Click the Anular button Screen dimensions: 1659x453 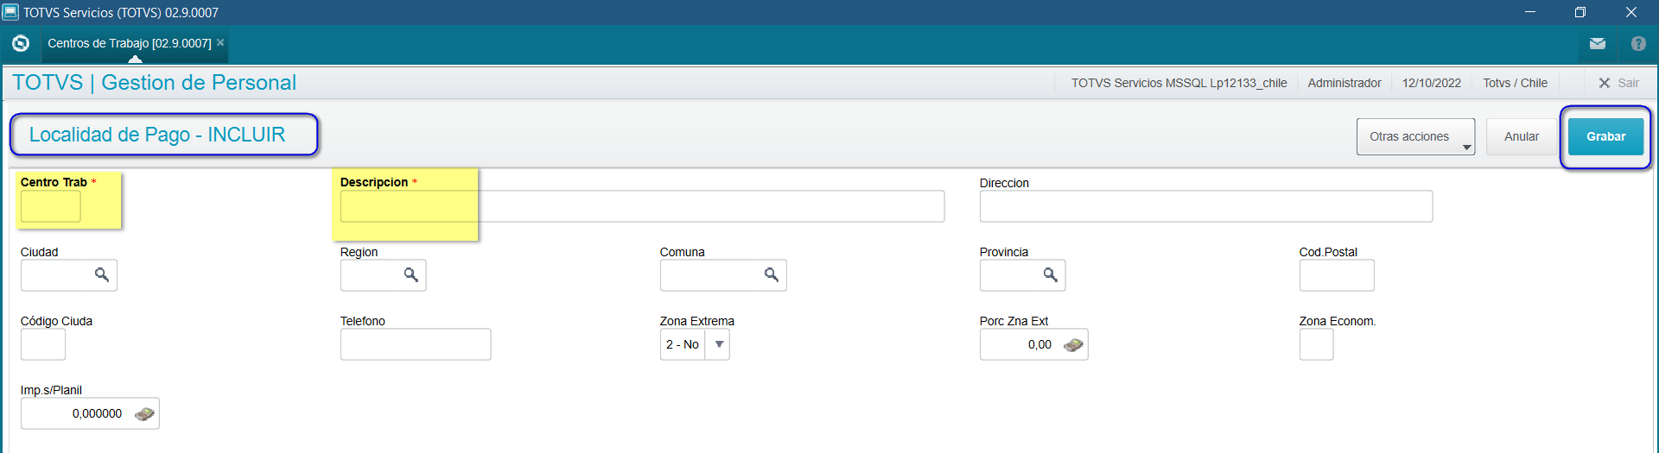click(x=1522, y=136)
